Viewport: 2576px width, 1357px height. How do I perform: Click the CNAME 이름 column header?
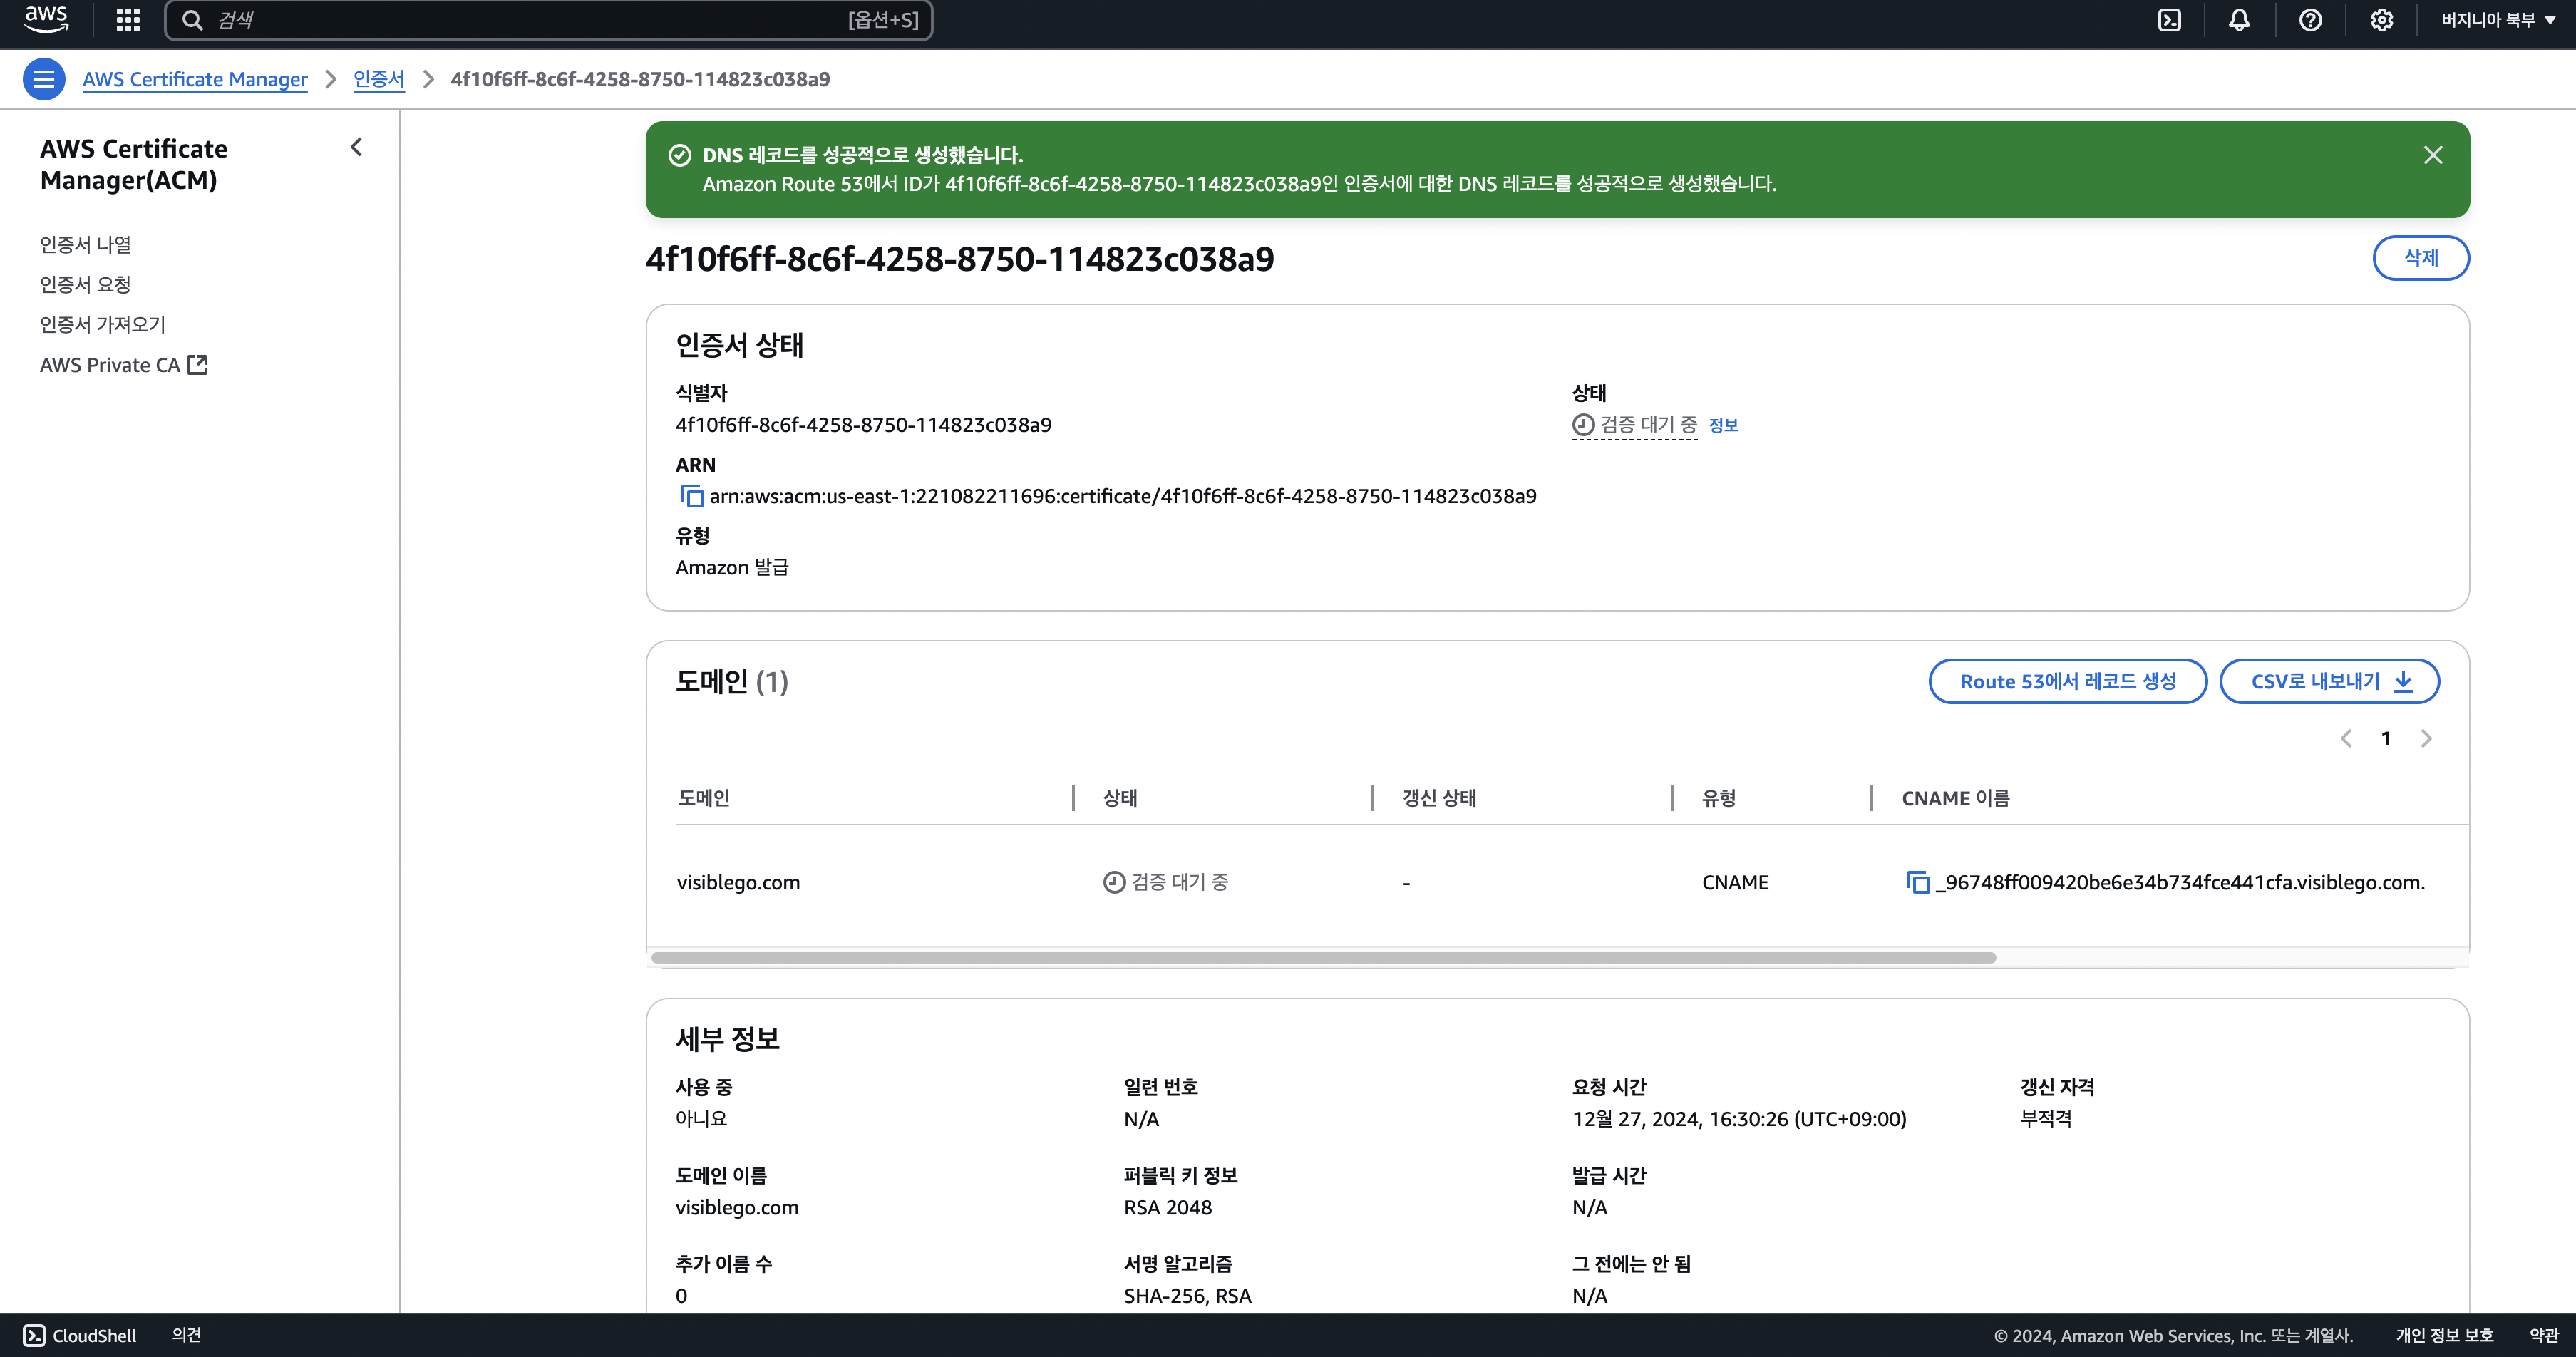pos(1955,797)
